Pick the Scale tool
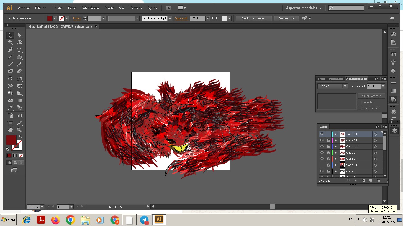The height and width of the screenshot is (226, 403). (19, 79)
